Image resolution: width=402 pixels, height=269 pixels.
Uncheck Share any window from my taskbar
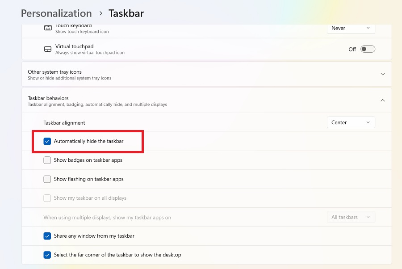47,236
